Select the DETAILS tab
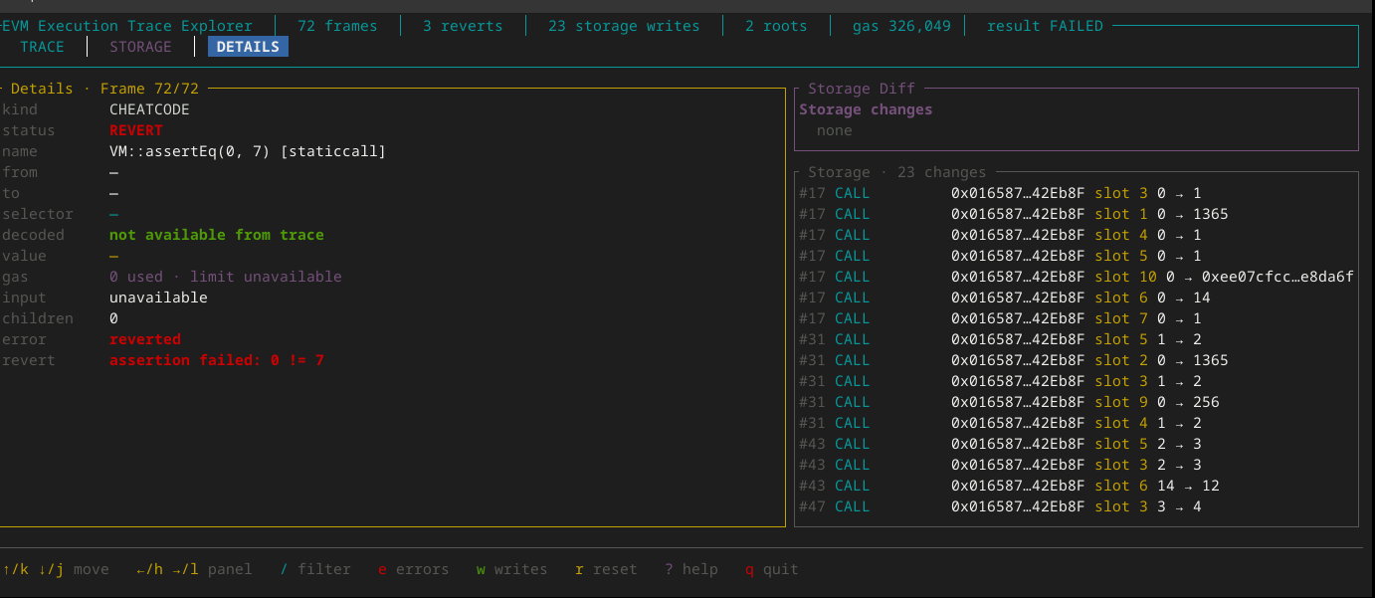This screenshot has width=1375, height=598. point(248,47)
